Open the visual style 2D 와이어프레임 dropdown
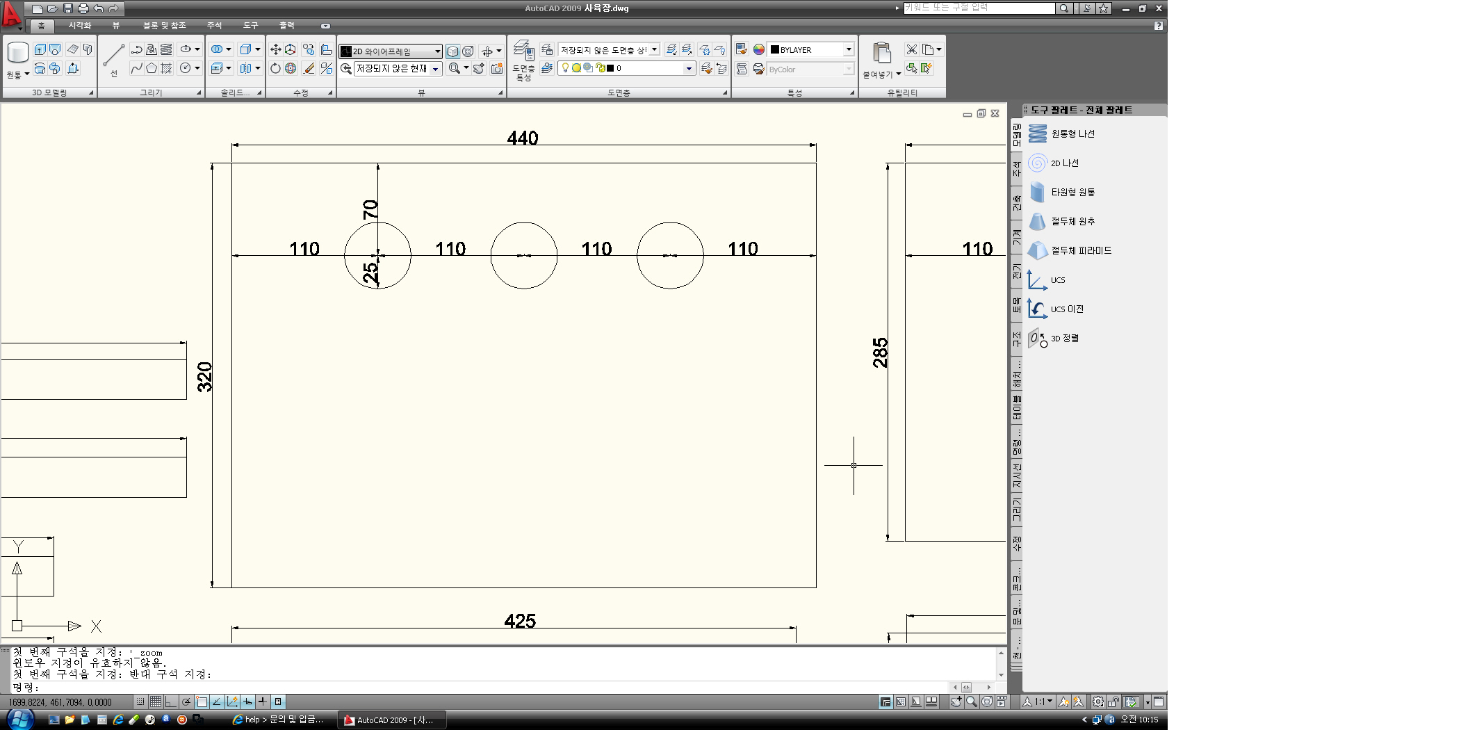This screenshot has height=730, width=1461. 391,51
